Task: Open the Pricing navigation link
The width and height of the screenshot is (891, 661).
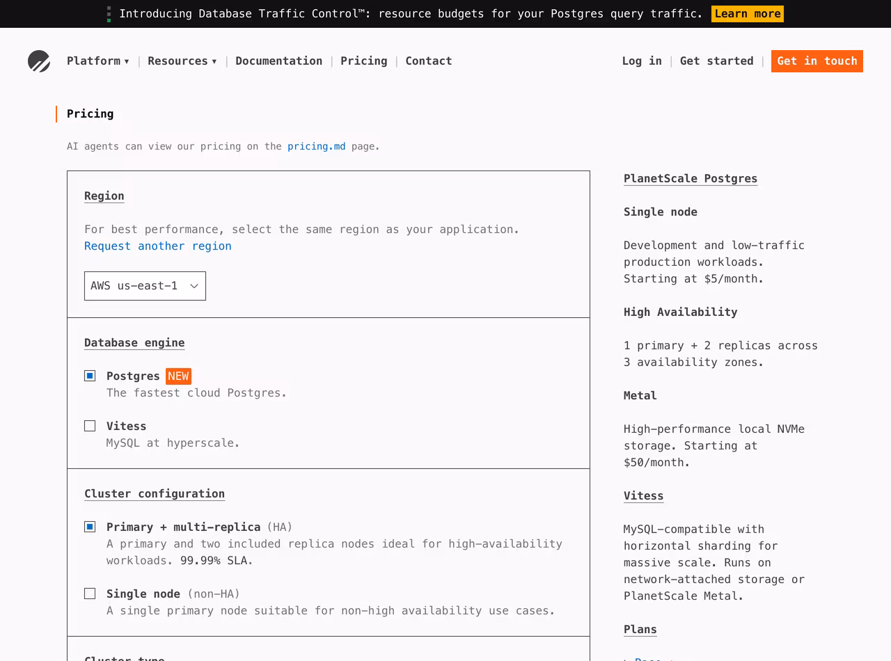Action: [x=364, y=61]
